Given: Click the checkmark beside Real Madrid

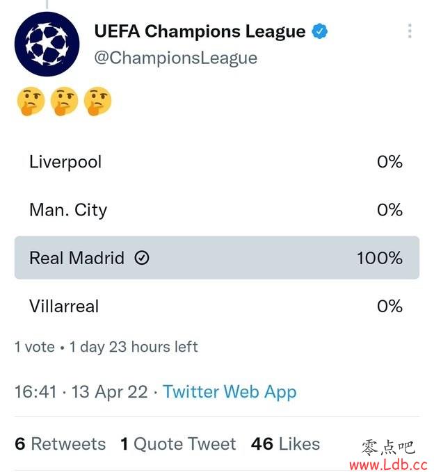Looking at the screenshot, I should (x=142, y=258).
